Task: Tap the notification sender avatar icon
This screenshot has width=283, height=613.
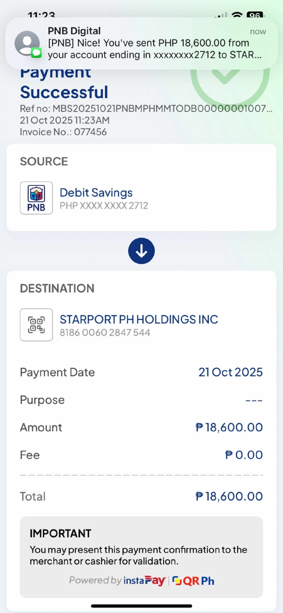Action: pos(28,44)
